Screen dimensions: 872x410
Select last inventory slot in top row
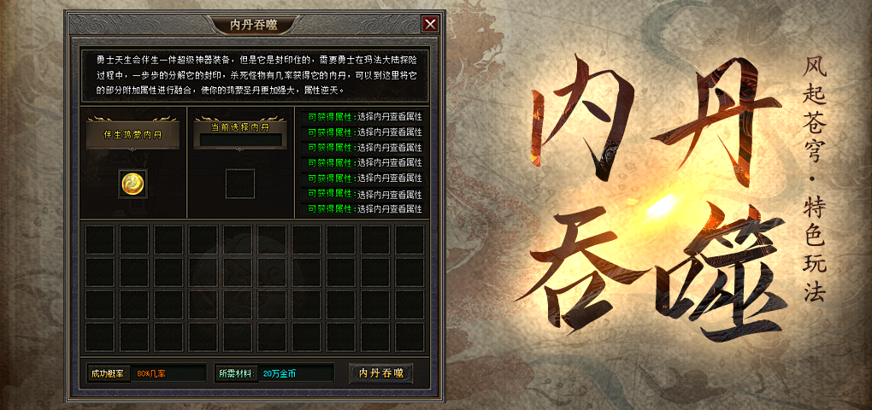[409, 240]
